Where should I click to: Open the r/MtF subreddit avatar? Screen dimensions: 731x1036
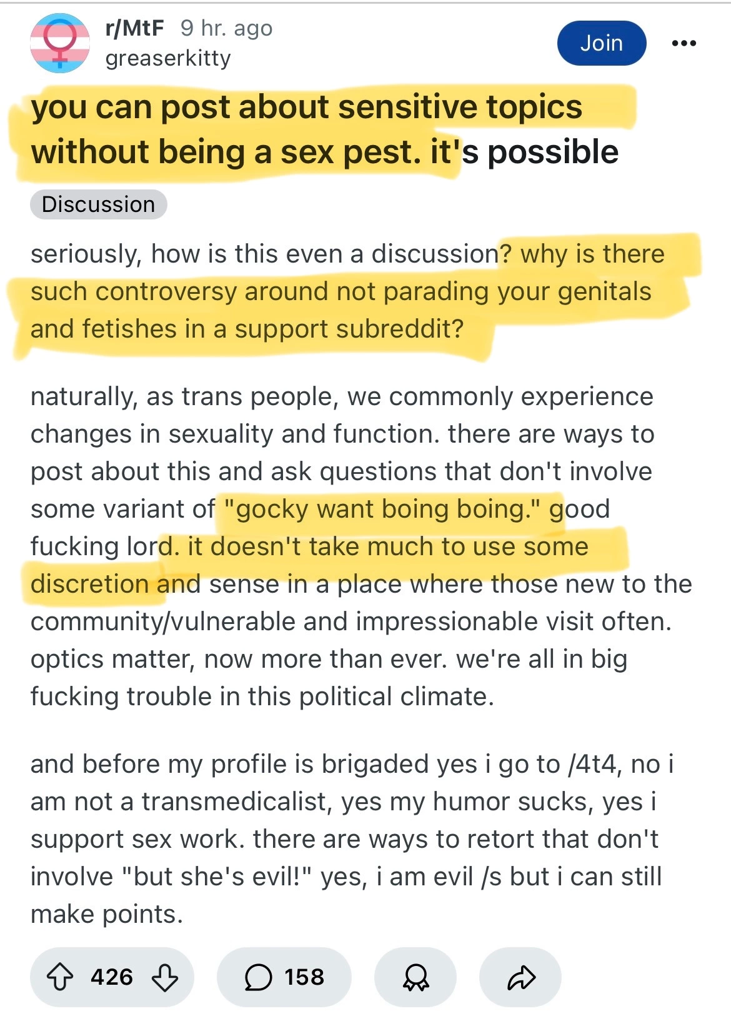coord(60,43)
